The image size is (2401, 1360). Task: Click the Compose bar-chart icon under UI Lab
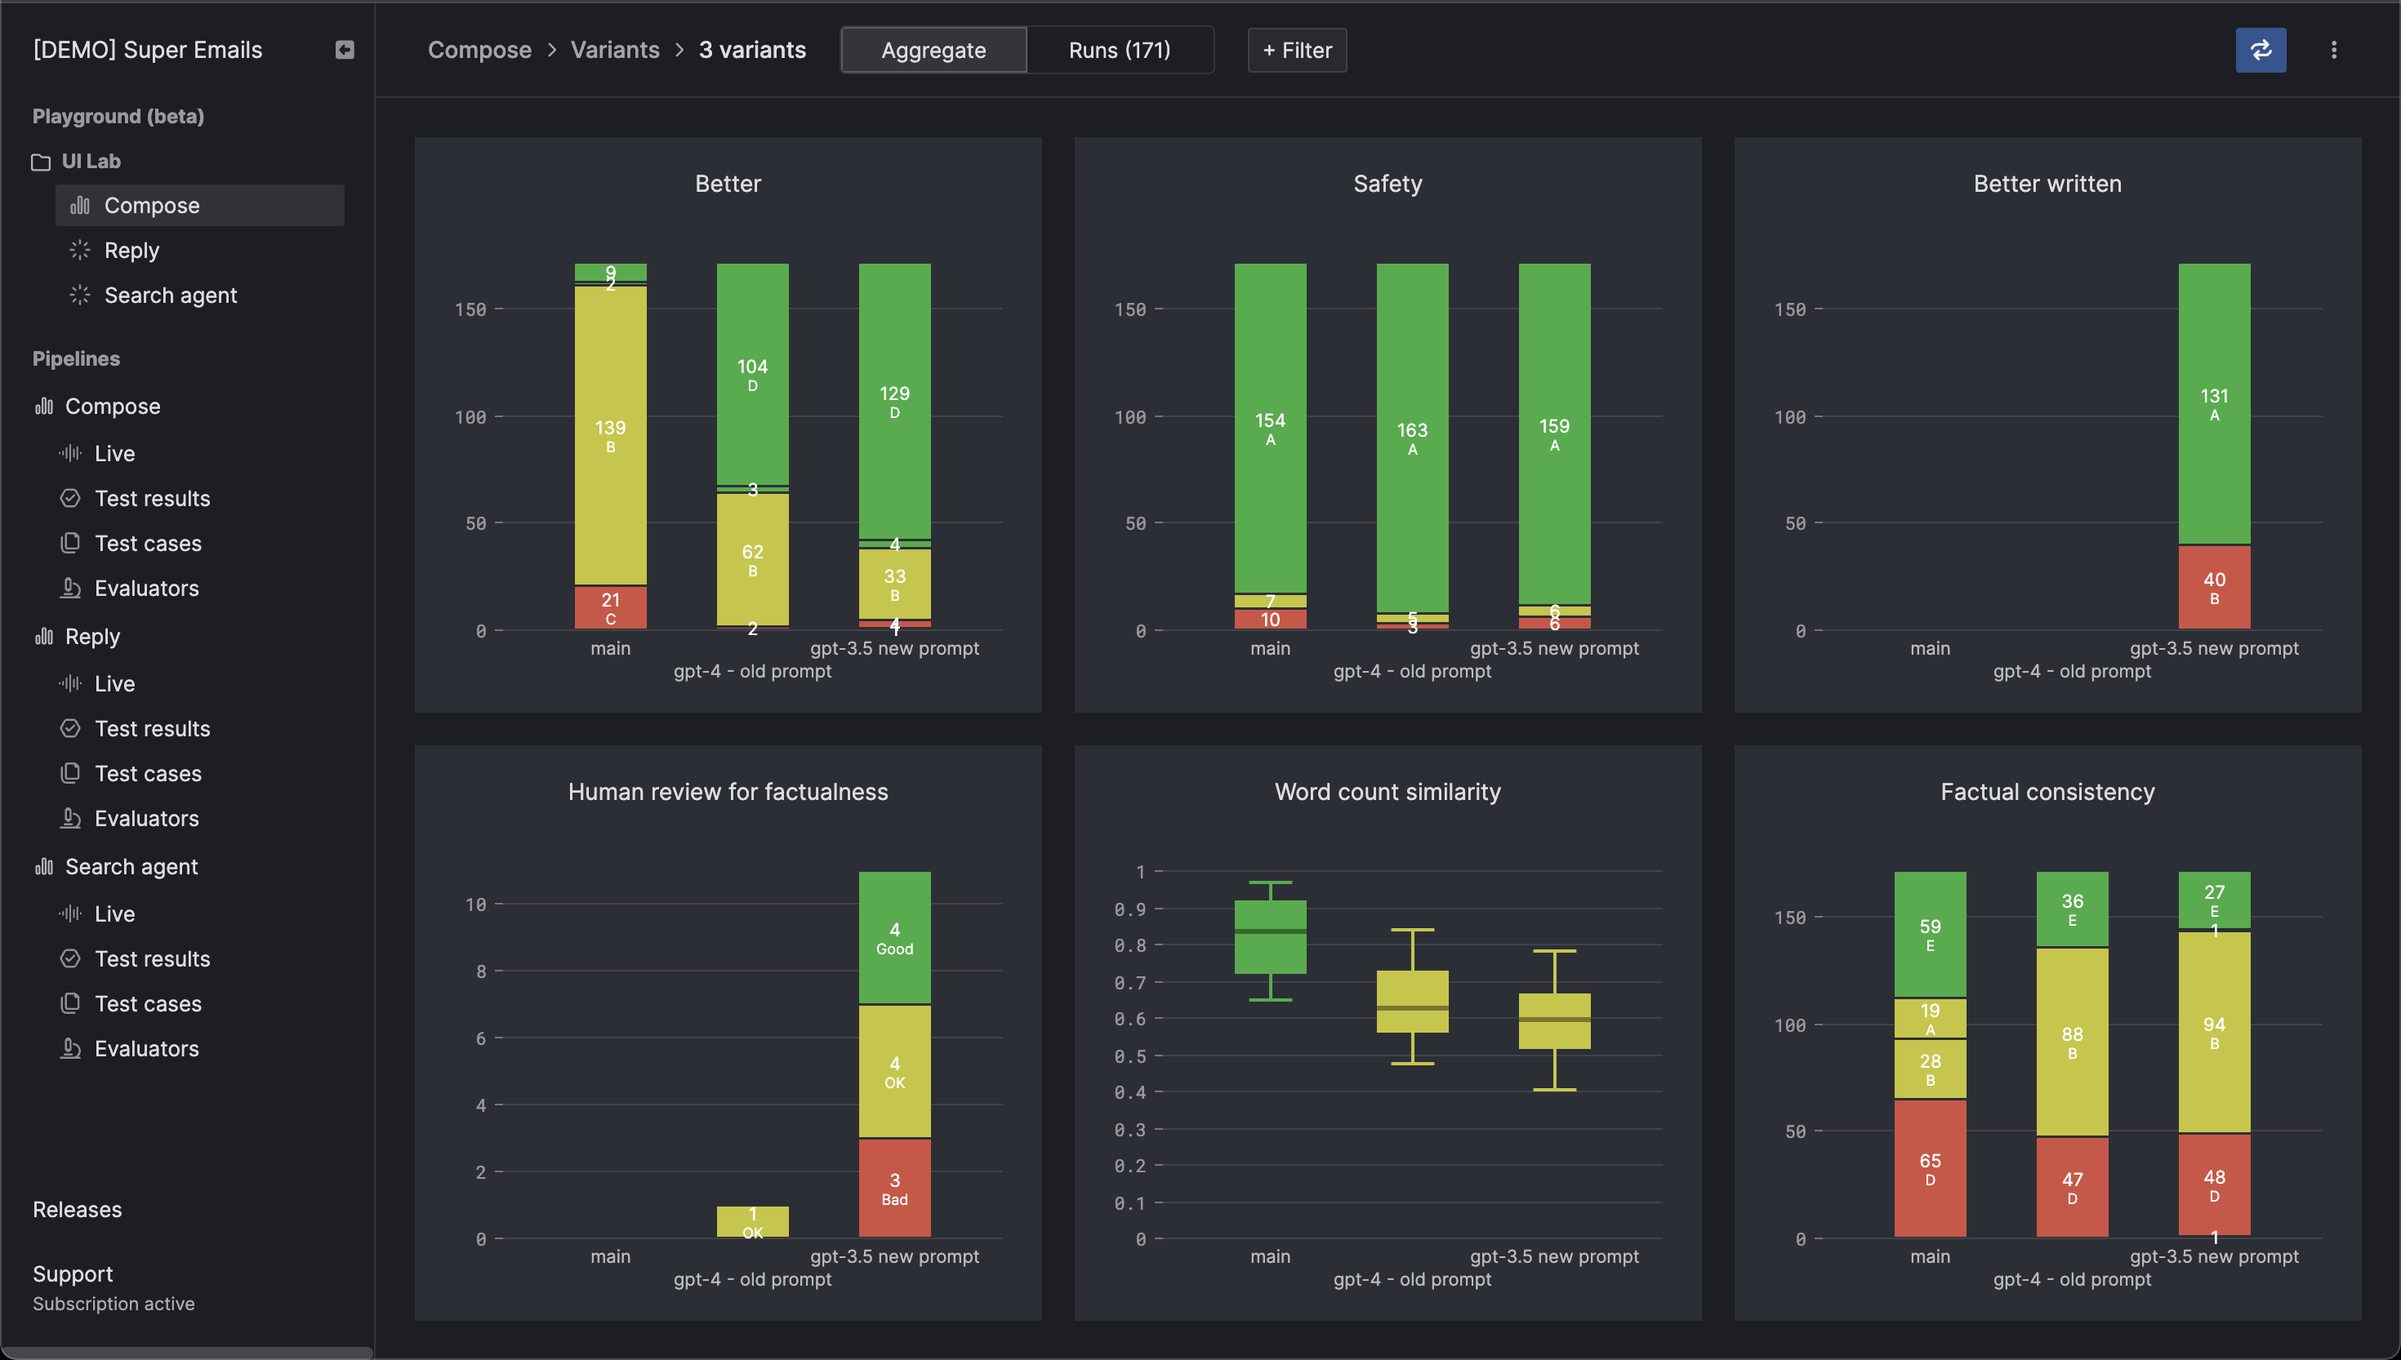80,206
